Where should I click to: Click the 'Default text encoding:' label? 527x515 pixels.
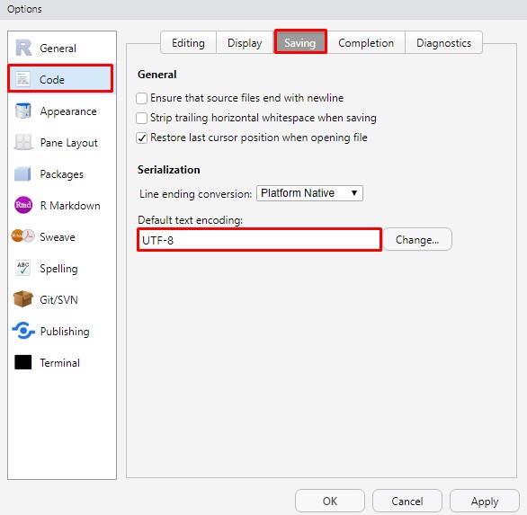pos(191,220)
